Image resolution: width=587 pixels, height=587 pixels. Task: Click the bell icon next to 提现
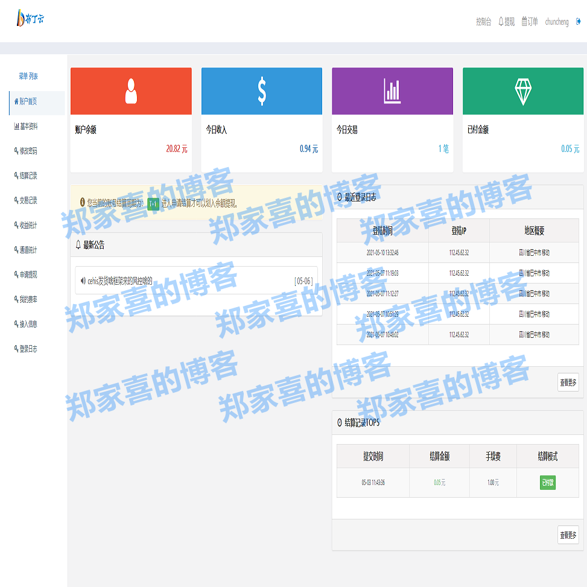[x=501, y=21]
